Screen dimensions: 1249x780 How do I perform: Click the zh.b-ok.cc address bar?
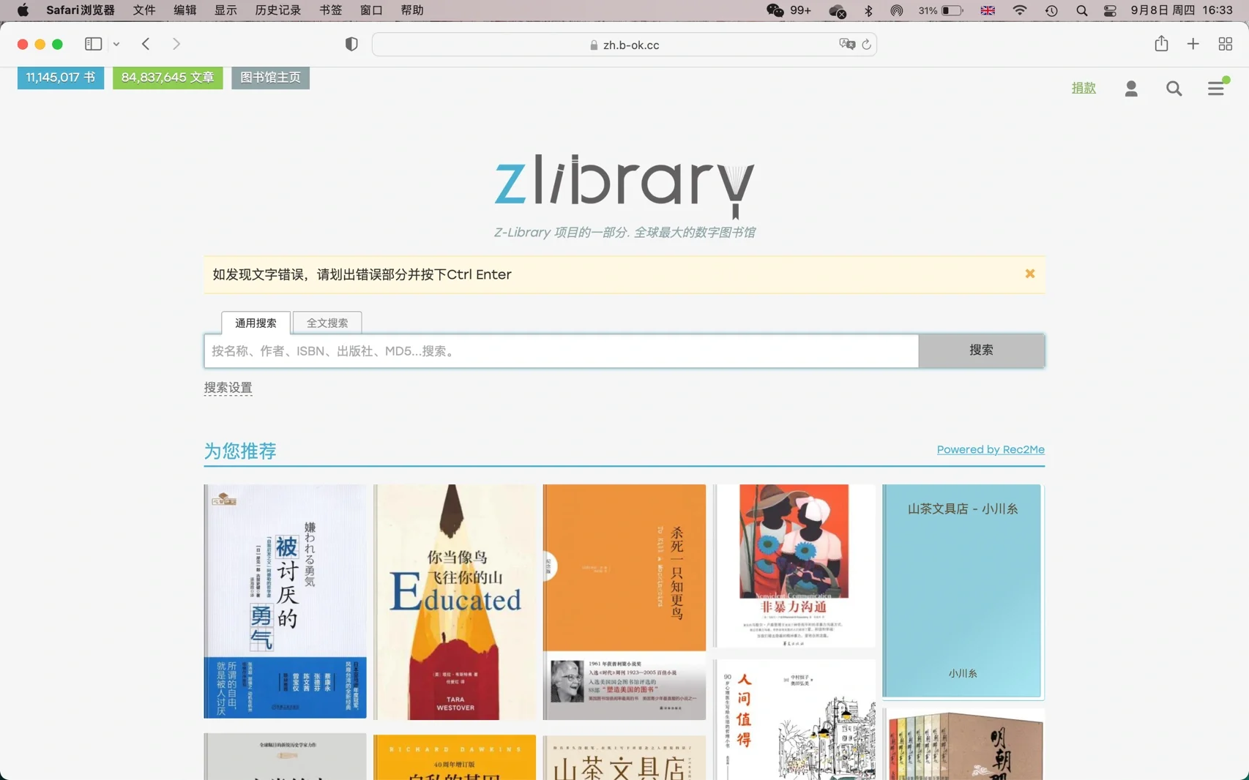(624, 45)
